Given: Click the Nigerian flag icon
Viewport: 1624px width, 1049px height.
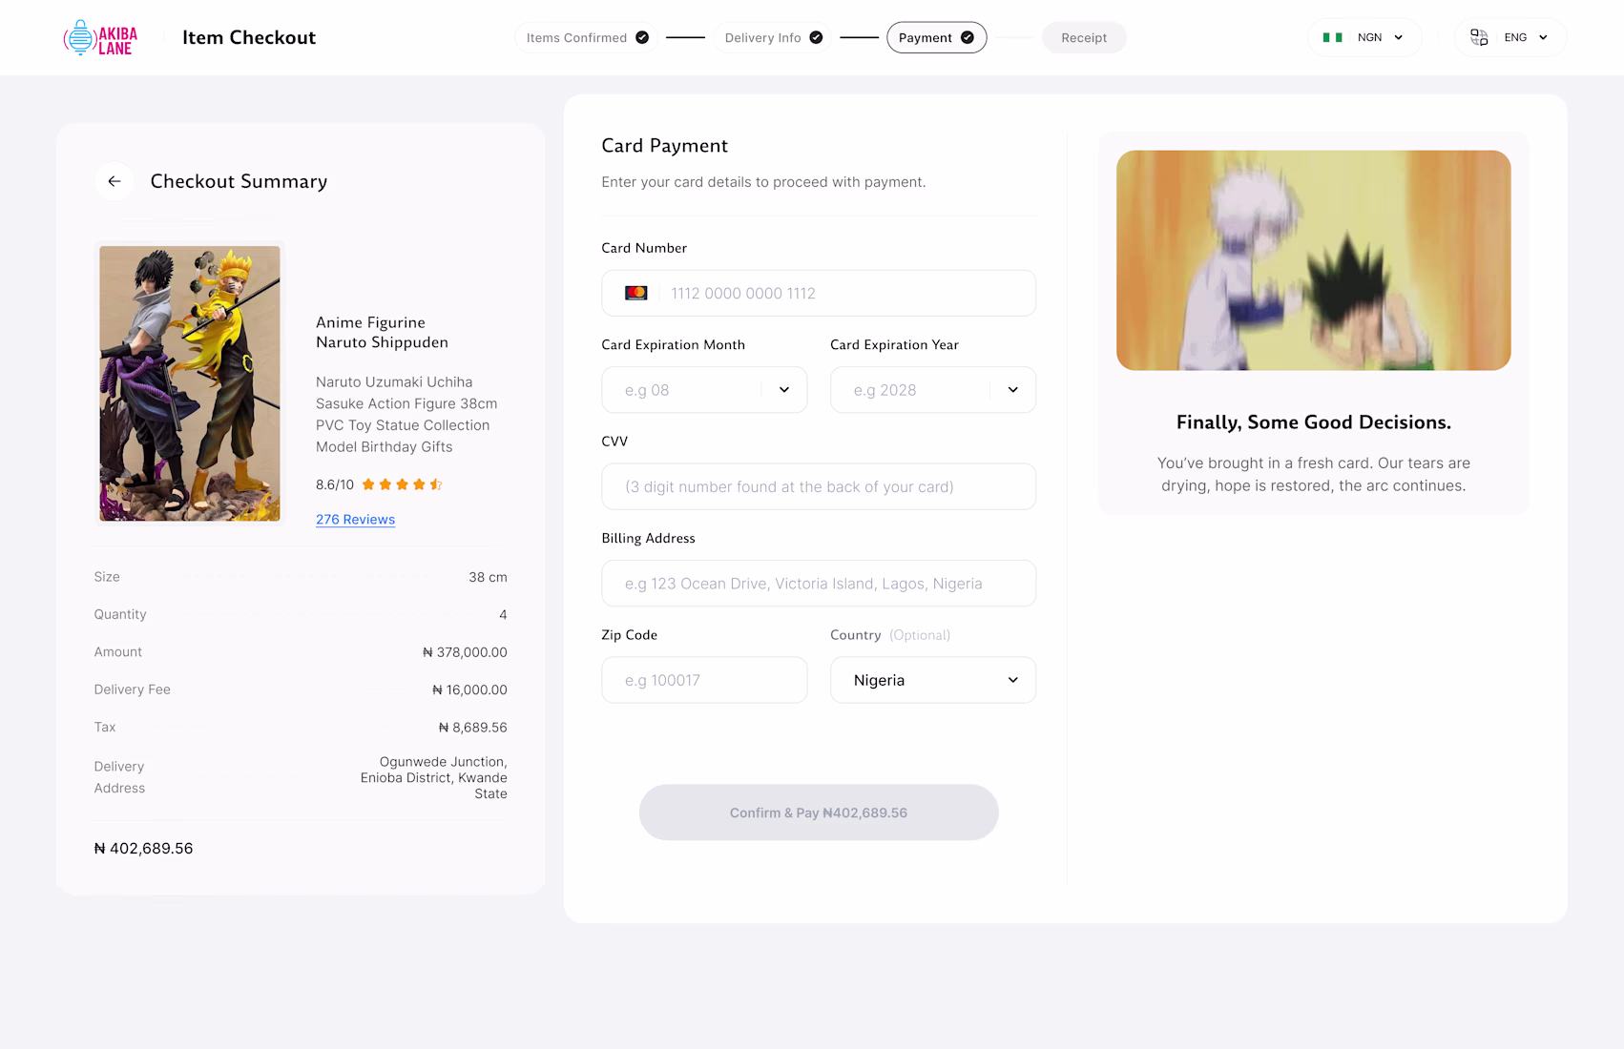Looking at the screenshot, I should point(1333,37).
